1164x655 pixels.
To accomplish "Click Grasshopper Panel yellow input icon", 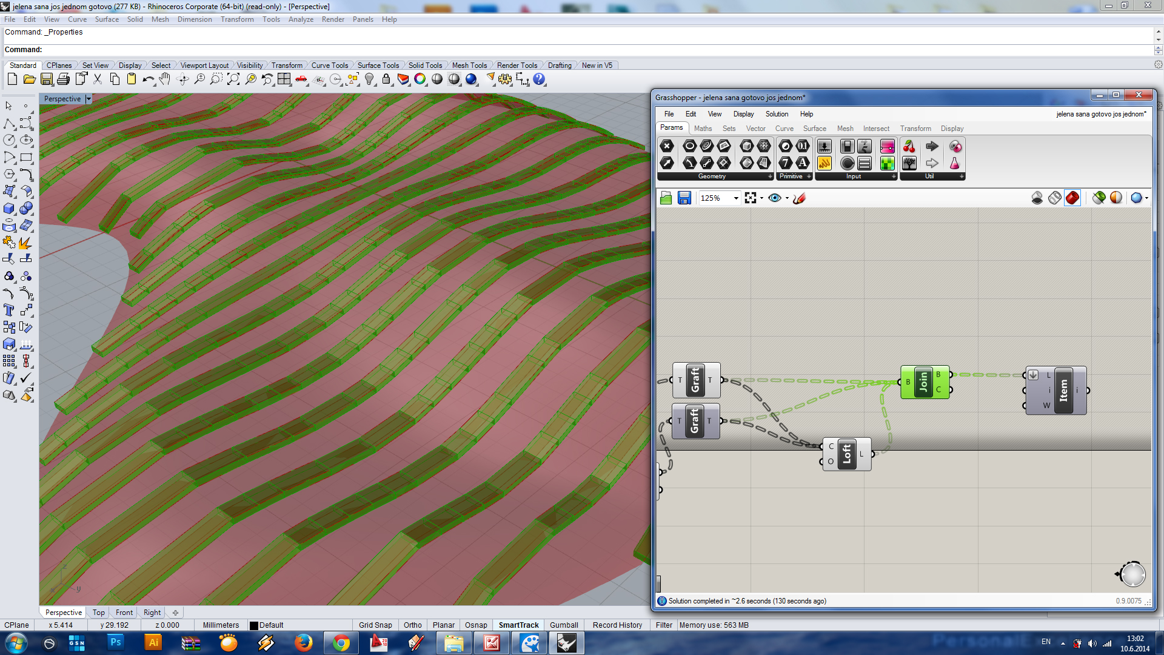I will pyautogui.click(x=824, y=163).
